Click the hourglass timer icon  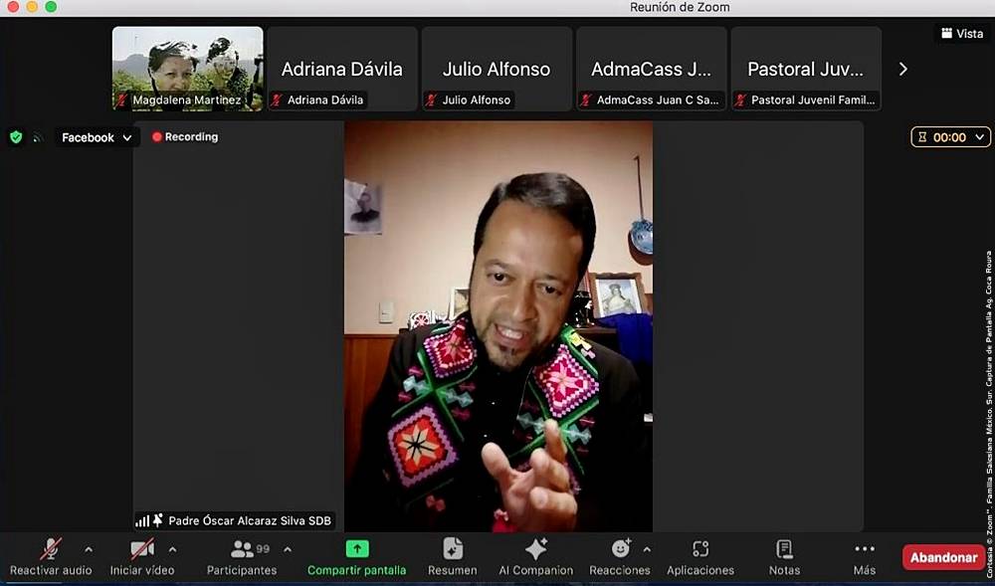coord(922,137)
